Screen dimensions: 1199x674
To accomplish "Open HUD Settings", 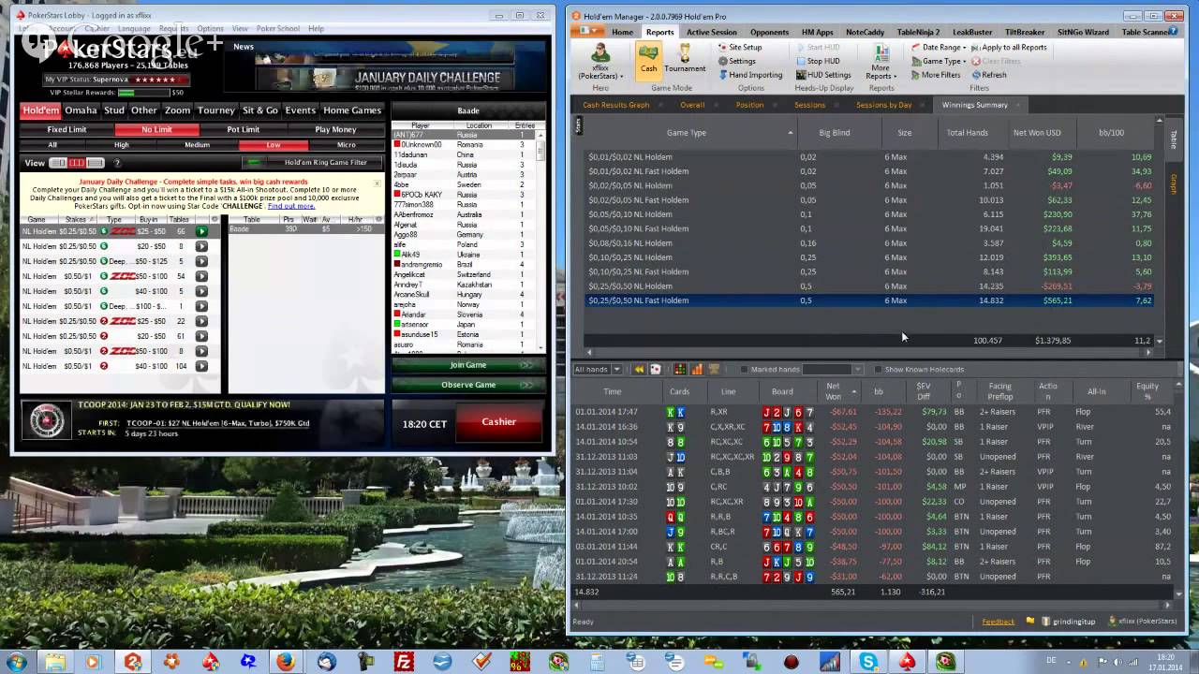I will 823,75.
